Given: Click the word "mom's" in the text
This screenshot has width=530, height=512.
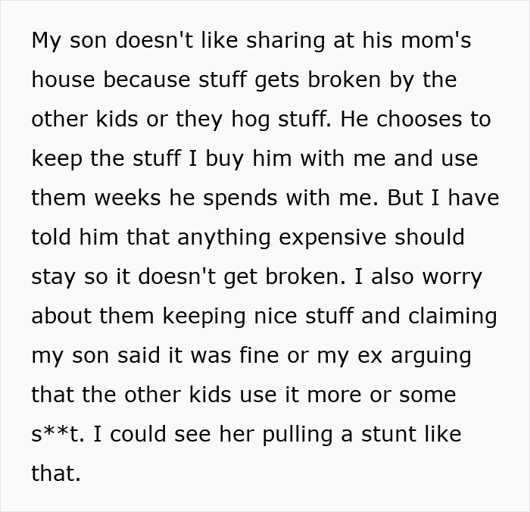Looking at the screenshot, I should pos(438,41).
